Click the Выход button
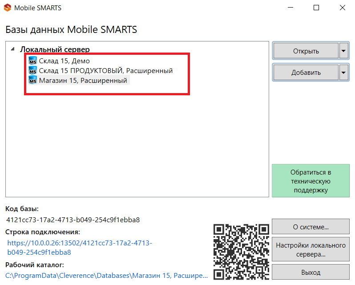Image resolution: width=355 pixels, height=285 pixels. pos(311,272)
